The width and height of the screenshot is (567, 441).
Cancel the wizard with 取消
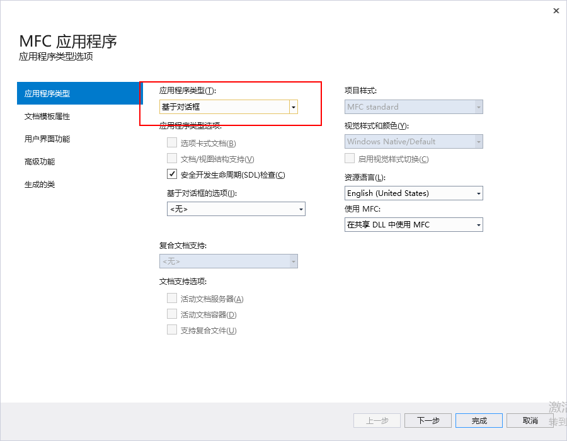click(x=530, y=420)
